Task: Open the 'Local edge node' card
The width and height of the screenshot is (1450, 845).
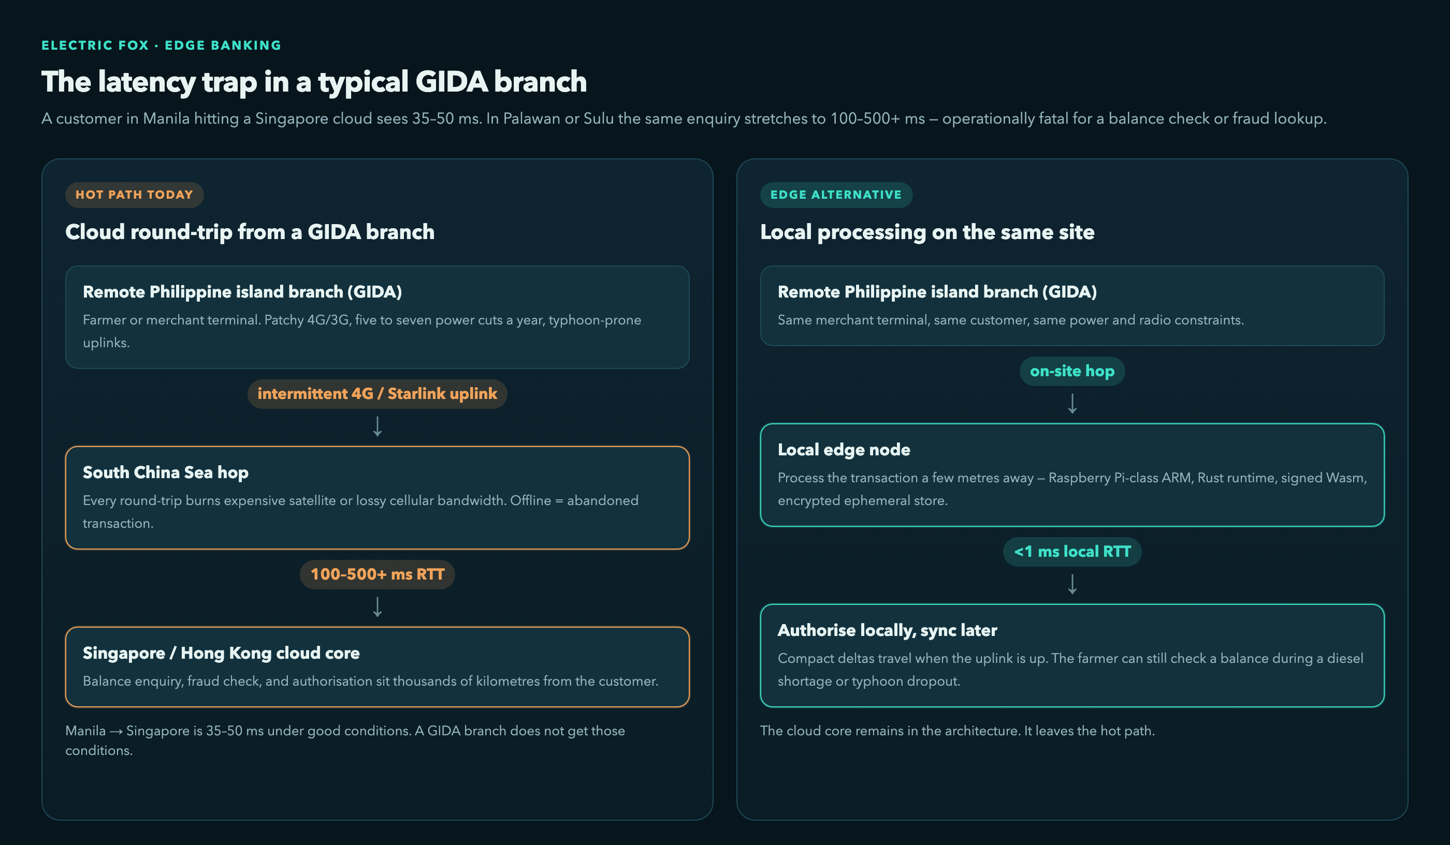Action: 1072,475
